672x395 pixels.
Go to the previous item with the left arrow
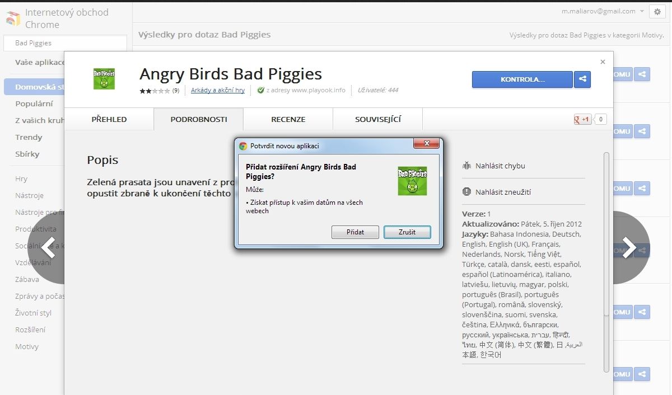click(x=47, y=247)
